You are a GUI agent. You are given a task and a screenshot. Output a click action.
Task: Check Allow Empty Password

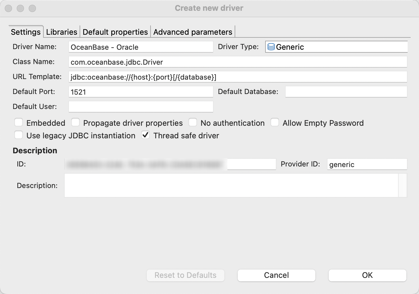275,122
